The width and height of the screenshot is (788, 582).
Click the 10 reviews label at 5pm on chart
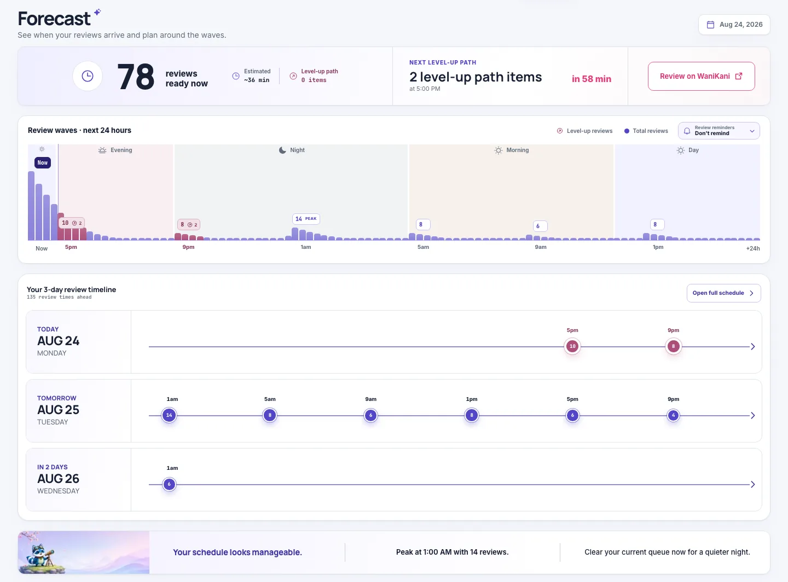pos(72,223)
